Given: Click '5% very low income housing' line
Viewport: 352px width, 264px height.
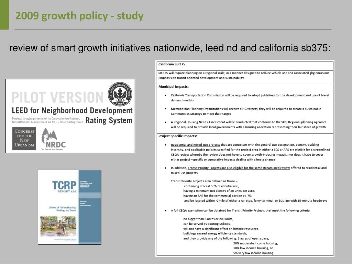Looking at the screenshot, I should click(x=253, y=253).
